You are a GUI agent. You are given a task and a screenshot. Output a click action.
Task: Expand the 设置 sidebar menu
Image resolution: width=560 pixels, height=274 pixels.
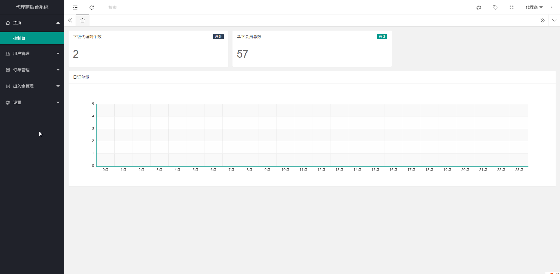tap(32, 102)
